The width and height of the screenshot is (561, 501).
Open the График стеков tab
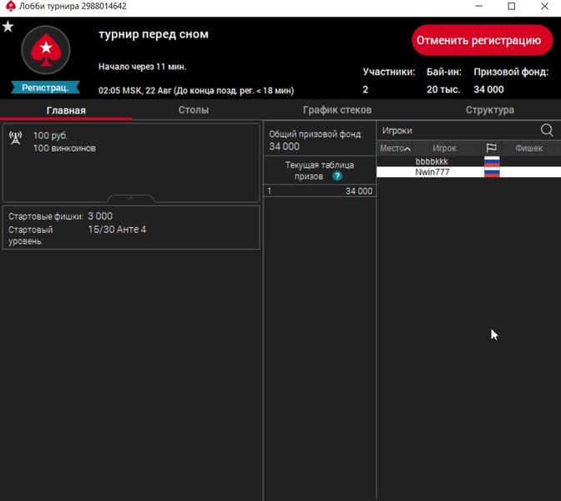tap(337, 110)
